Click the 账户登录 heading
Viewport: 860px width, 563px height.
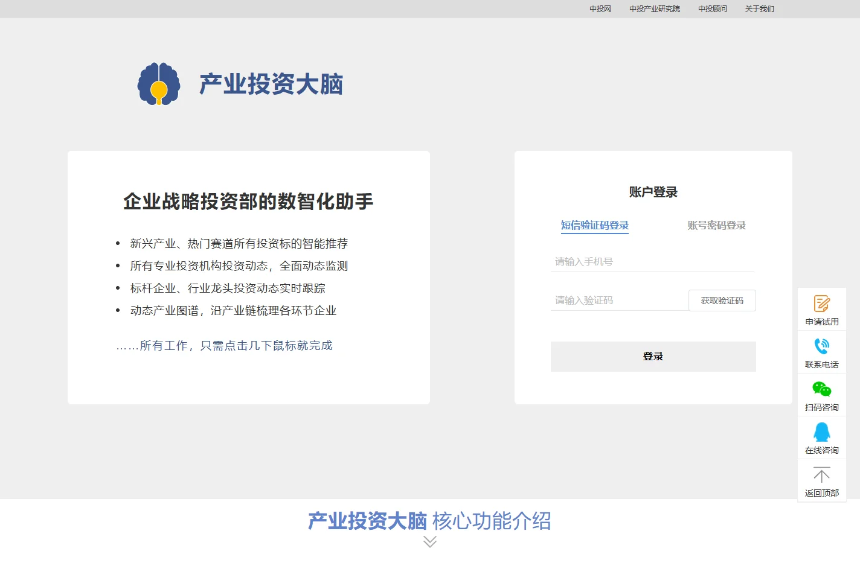(x=653, y=192)
